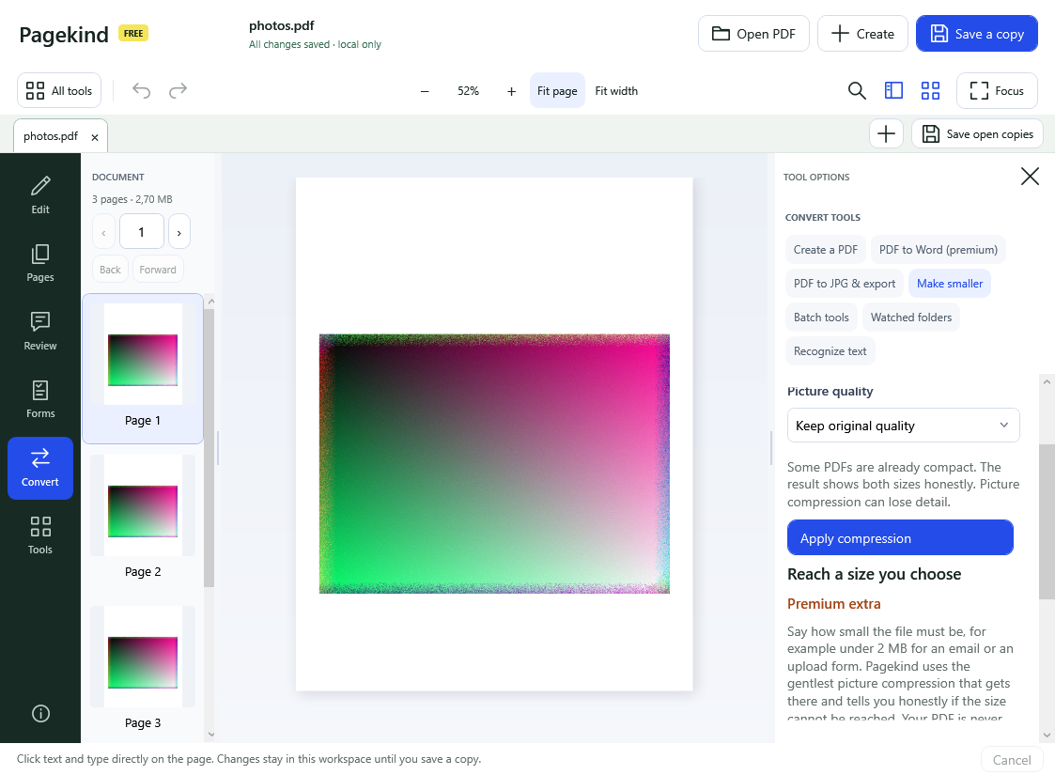Viewport: 1055px width, 775px height.
Task: Click the FREE plan badge
Action: coord(133,33)
